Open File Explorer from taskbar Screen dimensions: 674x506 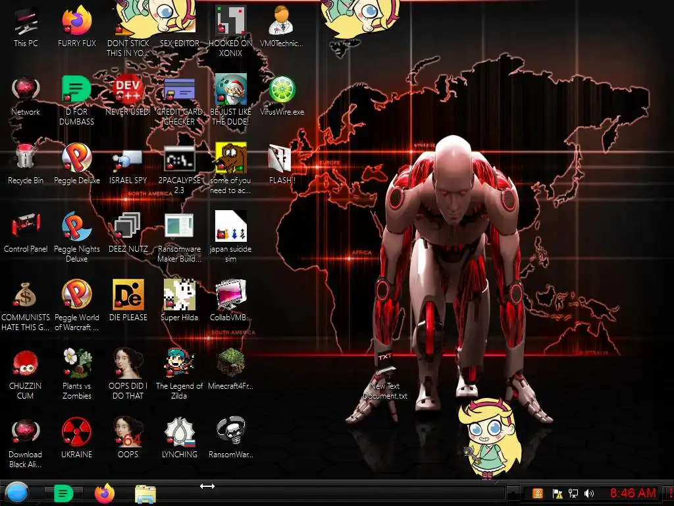click(x=145, y=494)
